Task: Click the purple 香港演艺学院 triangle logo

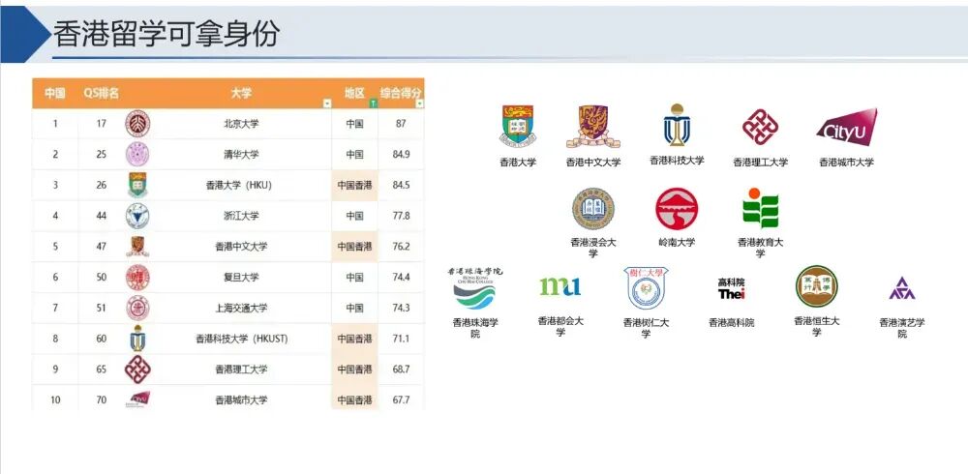Action: click(x=902, y=288)
